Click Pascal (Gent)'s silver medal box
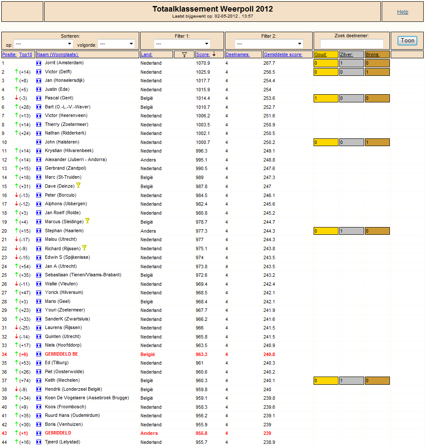 (x=352, y=99)
